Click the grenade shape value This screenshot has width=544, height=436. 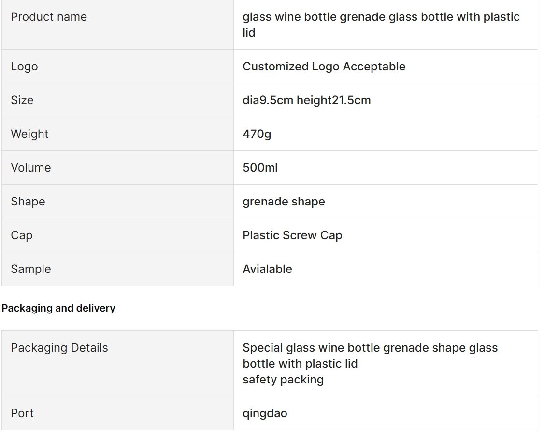(284, 202)
